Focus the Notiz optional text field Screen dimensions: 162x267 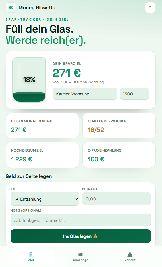[x=81, y=220]
